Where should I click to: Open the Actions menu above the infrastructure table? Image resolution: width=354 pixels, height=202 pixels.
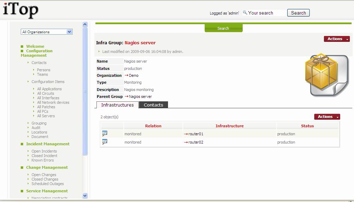tap(327, 117)
